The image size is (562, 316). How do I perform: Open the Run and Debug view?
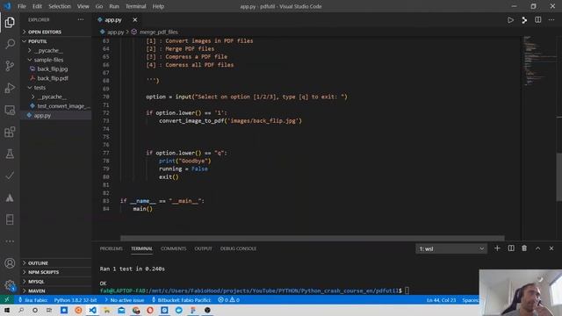[x=10, y=88]
